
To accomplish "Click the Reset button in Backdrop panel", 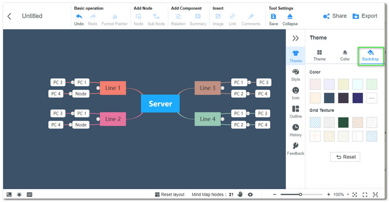I will point(345,157).
